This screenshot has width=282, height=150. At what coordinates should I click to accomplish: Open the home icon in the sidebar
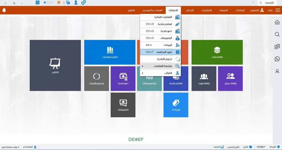277,22
